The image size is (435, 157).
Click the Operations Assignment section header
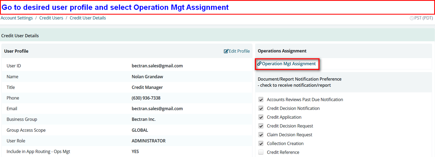point(282,51)
